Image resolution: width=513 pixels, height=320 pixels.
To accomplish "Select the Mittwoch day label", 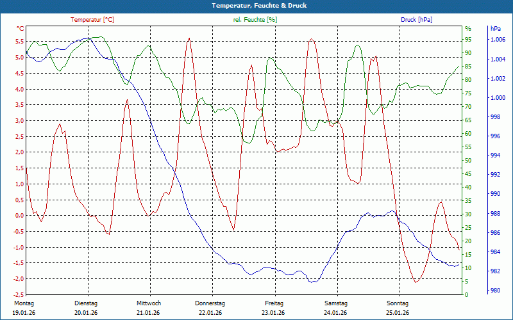I will coord(149,303).
